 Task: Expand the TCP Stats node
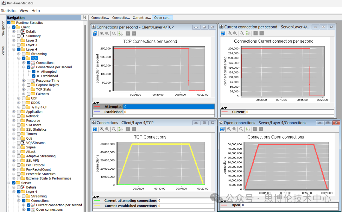coord(23,89)
